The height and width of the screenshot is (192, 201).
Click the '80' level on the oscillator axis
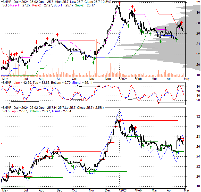pyautogui.click(x=198, y=87)
